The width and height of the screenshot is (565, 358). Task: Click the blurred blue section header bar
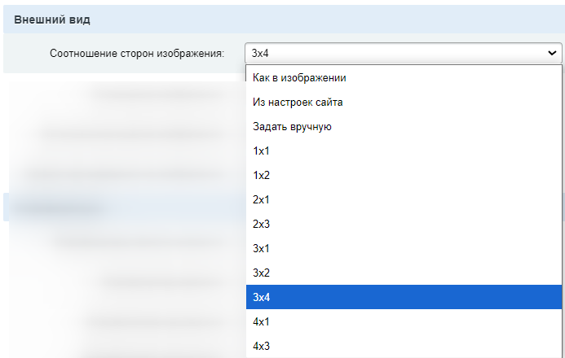(122, 207)
